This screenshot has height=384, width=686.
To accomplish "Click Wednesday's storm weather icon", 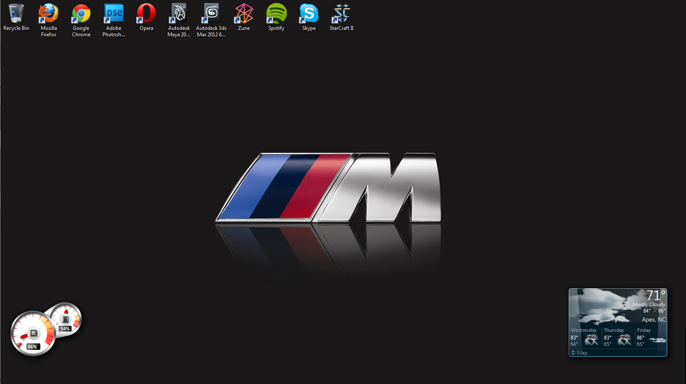I will pyautogui.click(x=591, y=340).
